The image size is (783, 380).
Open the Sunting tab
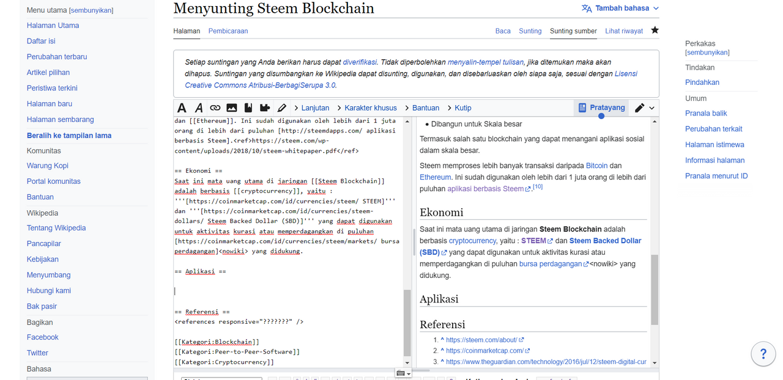point(530,31)
